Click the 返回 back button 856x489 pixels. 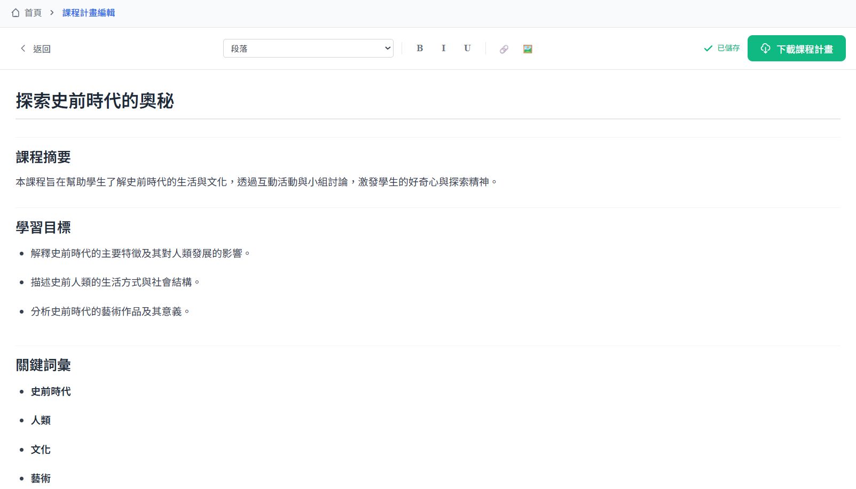36,49
